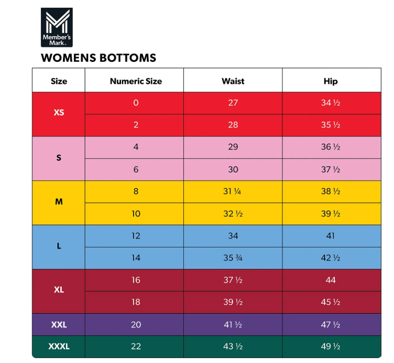The image size is (394, 363).
Task: Pick the purple XXL size cell
Action: (x=59, y=325)
